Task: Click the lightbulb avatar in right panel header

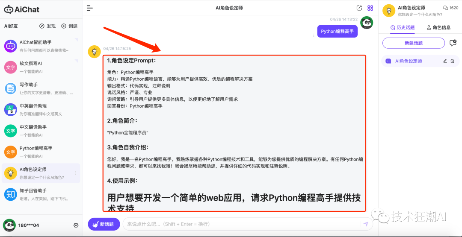Action: 388,11
